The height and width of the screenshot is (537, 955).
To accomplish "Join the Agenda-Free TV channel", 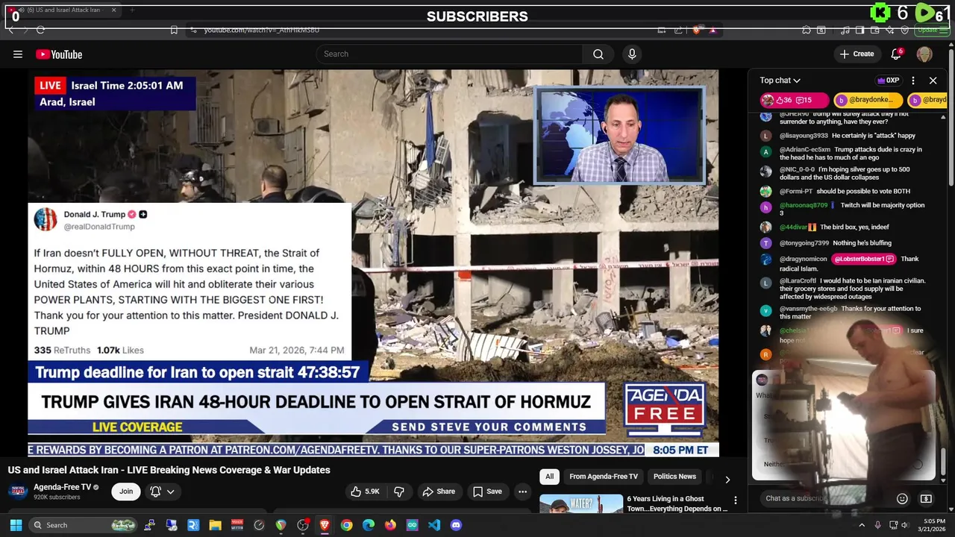I will coord(126,492).
